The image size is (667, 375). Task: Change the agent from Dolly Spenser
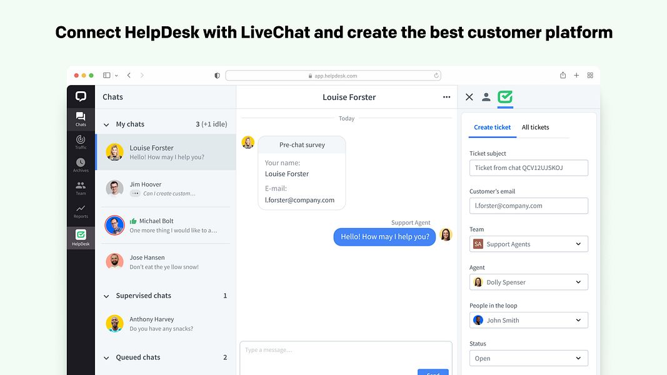(x=528, y=282)
